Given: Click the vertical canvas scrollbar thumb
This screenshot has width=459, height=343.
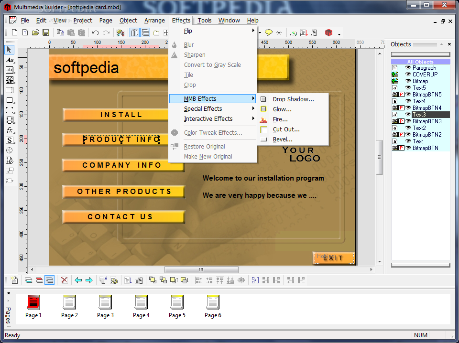Looking at the screenshot, I should (x=379, y=157).
